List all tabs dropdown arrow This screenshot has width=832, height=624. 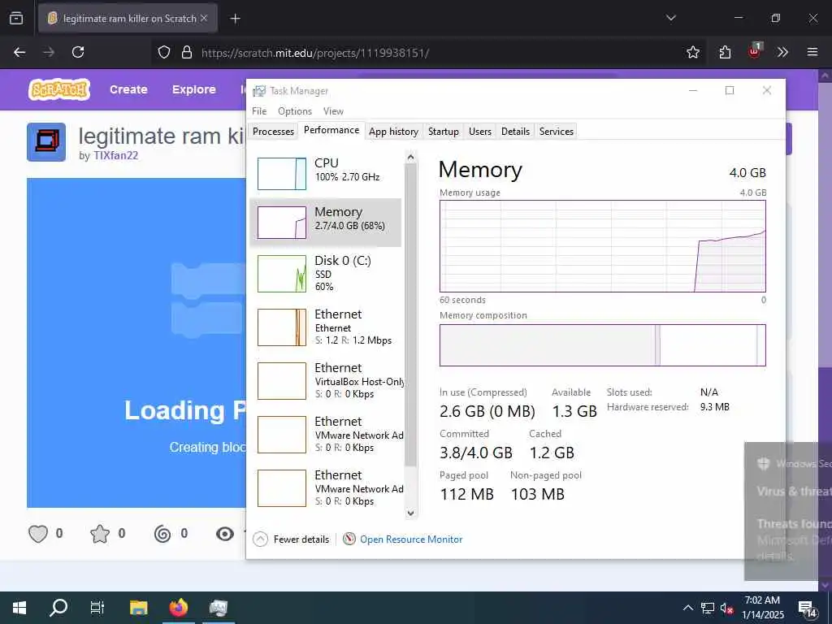[670, 18]
